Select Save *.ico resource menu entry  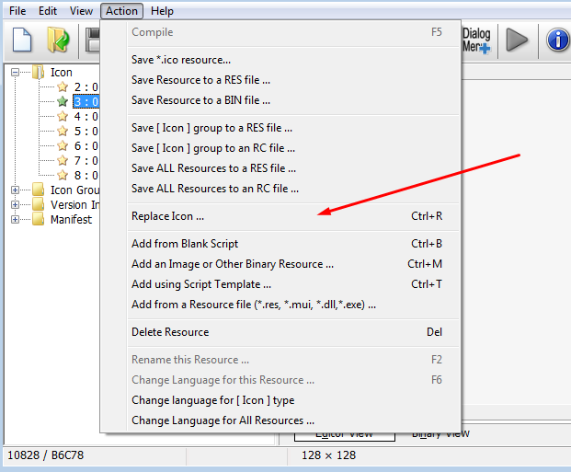pyautogui.click(x=181, y=60)
